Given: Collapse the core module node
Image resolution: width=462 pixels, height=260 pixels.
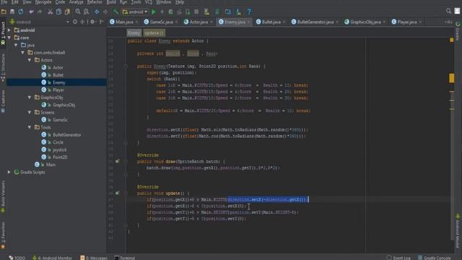Looking at the screenshot, I should tap(9, 38).
